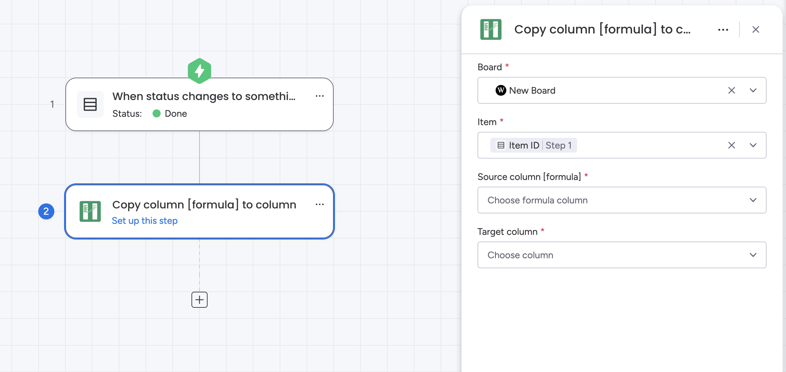Clear the New Board selection
The image size is (786, 372).
coord(732,90)
